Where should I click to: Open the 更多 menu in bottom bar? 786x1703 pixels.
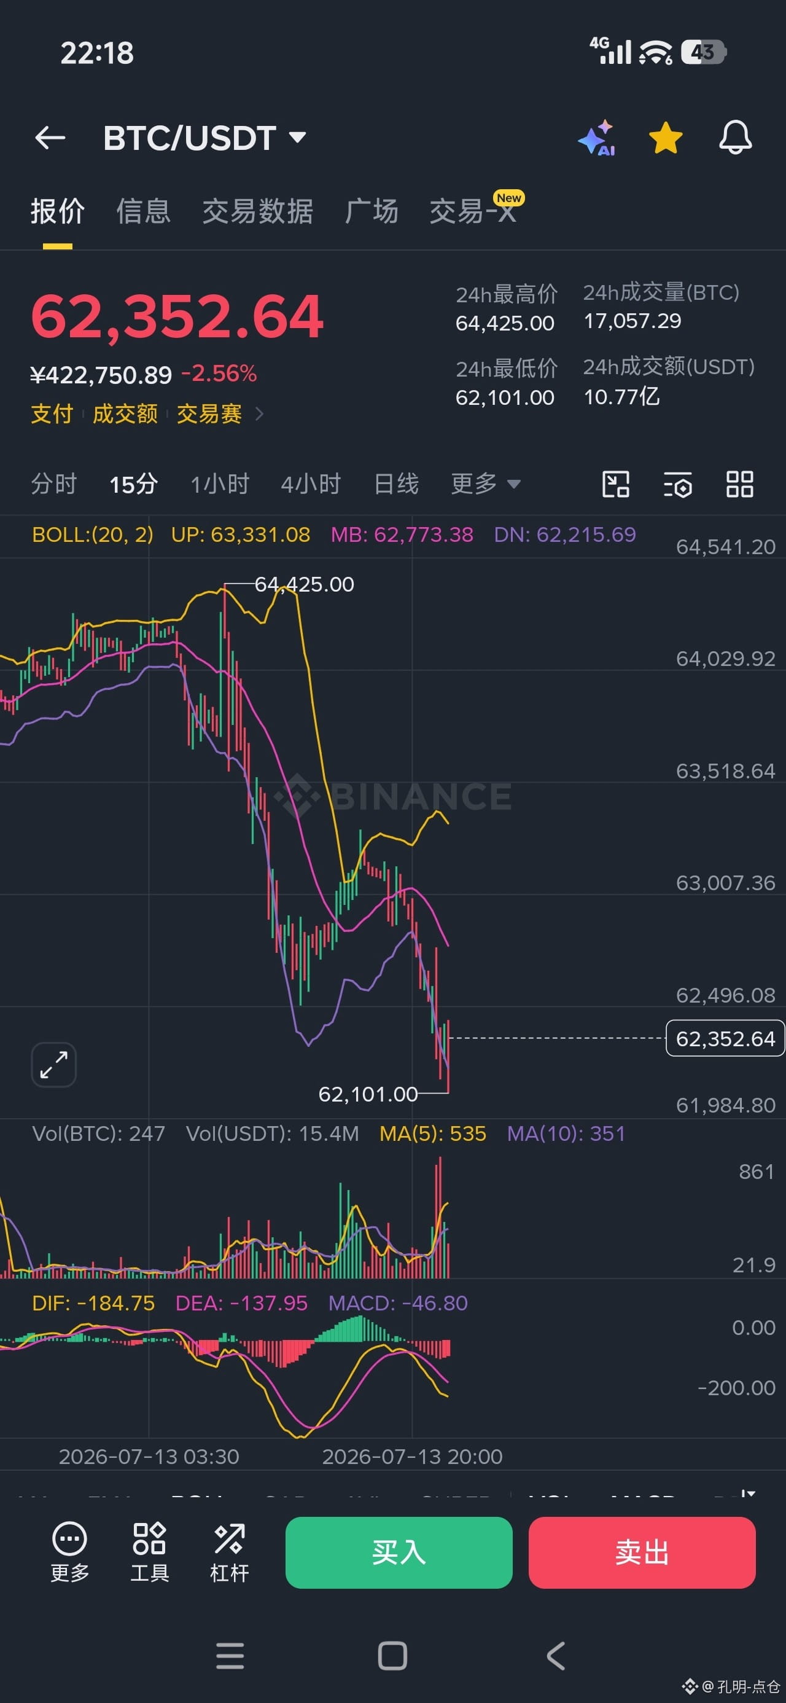69,1552
